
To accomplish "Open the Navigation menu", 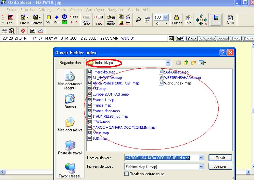I will click(x=116, y=10).
